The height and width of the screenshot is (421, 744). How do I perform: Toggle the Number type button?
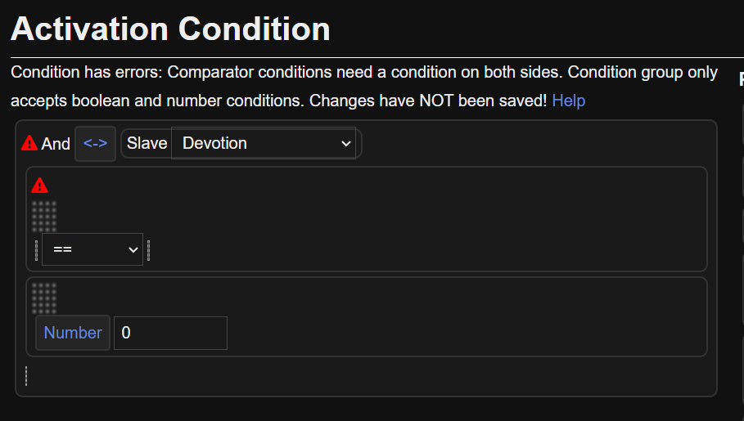73,333
